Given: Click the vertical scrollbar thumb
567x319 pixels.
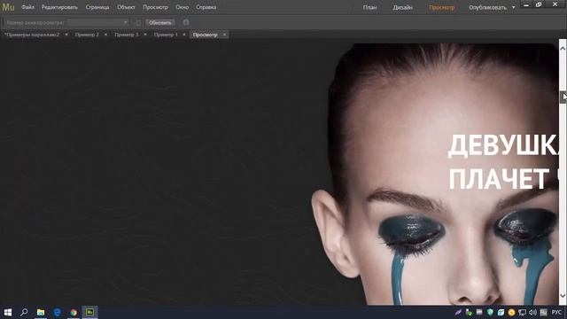Looking at the screenshot, I should point(563,97).
